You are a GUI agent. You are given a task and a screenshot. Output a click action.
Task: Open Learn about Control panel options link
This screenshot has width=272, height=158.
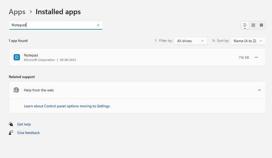67,106
